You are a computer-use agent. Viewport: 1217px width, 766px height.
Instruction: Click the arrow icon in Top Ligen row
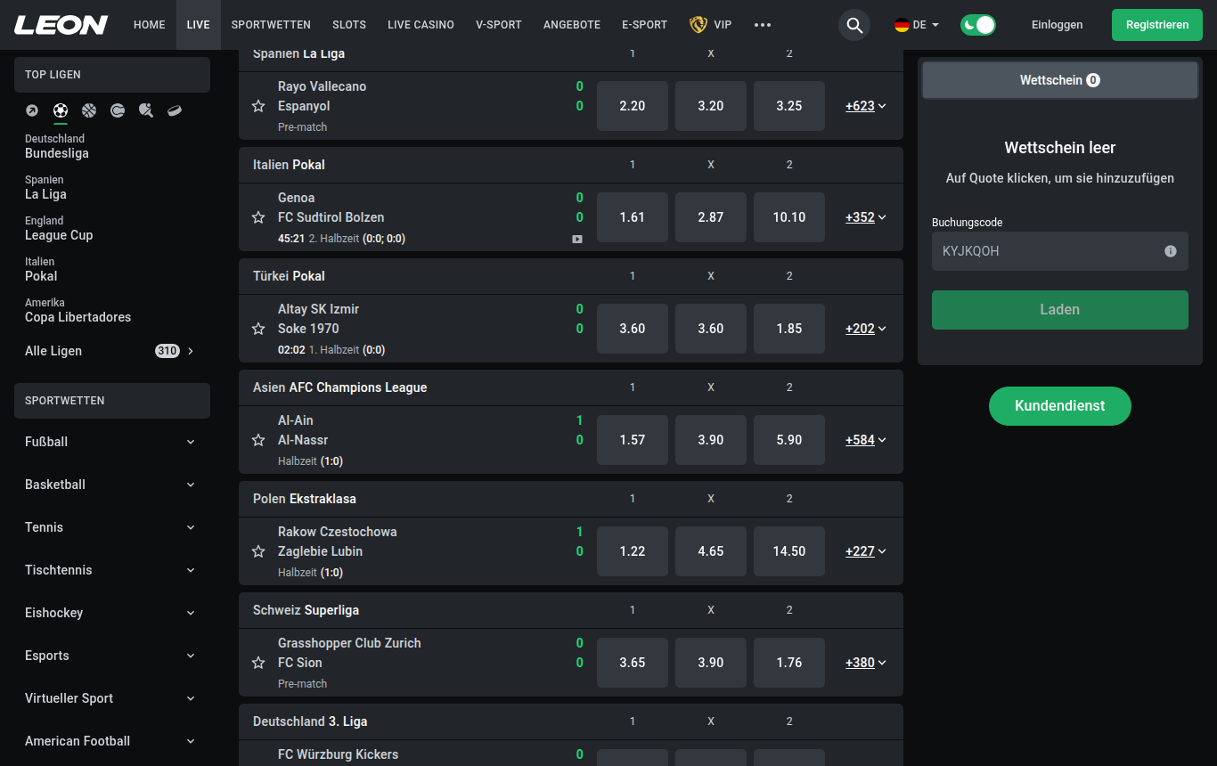[32, 110]
